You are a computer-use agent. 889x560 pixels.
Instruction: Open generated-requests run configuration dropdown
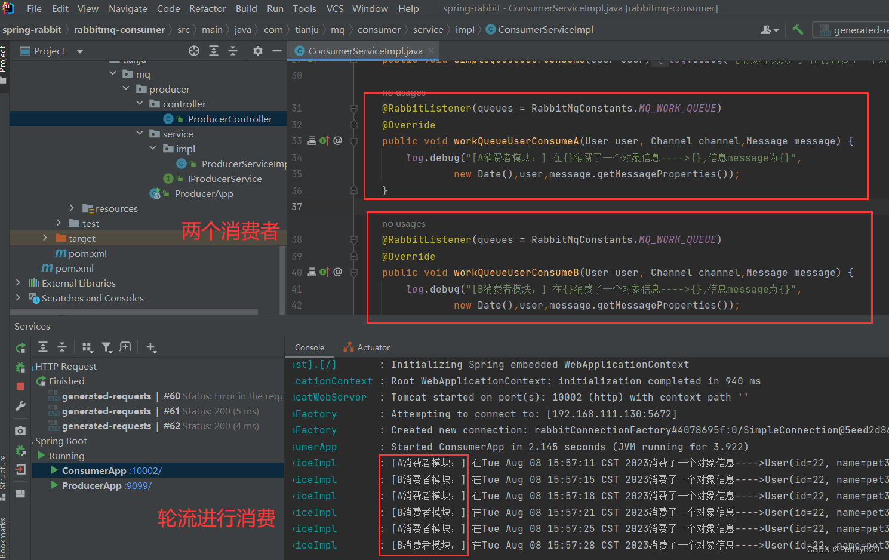851,29
